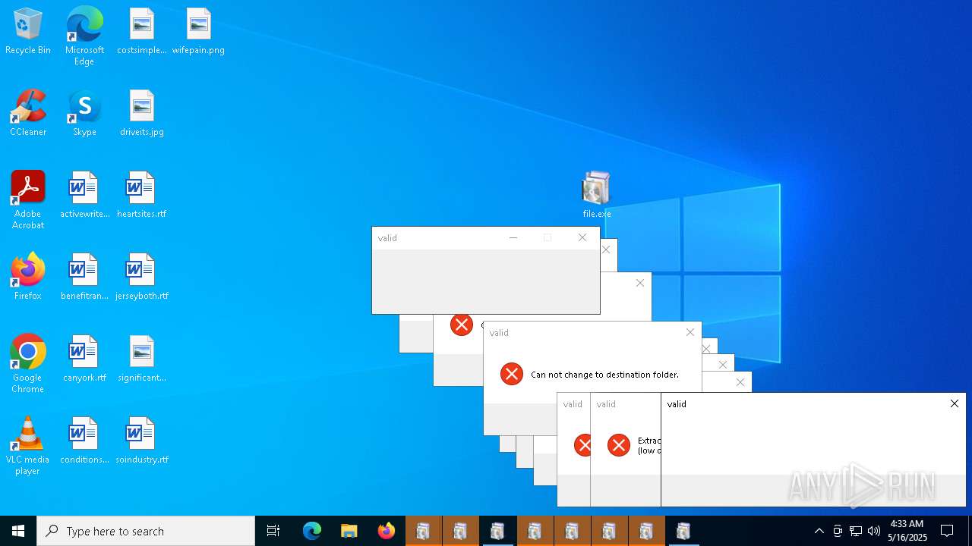Open the clock showing 4:33 AM
This screenshot has width=972, height=546.
click(x=907, y=531)
